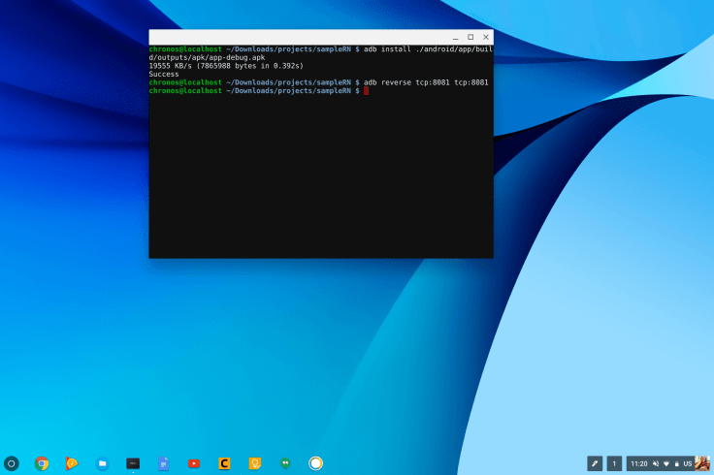This screenshot has height=475, width=714.
Task: Click the terminal prompt cursor
Action: (x=366, y=91)
